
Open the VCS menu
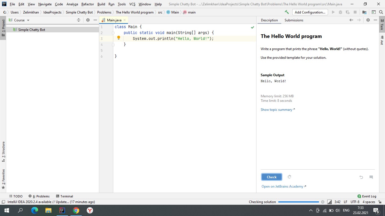click(132, 4)
